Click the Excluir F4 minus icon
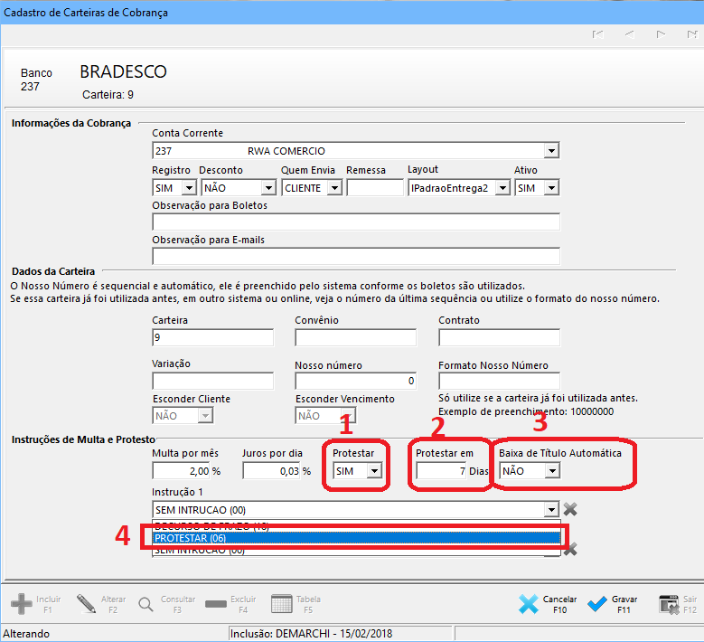The width and height of the screenshot is (704, 642). coord(215,604)
